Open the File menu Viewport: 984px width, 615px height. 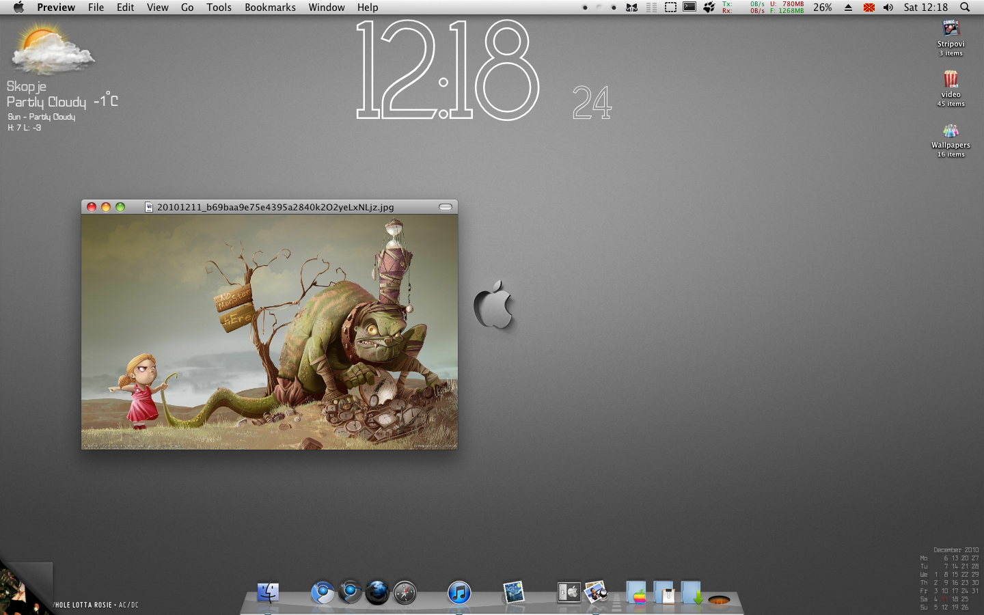click(x=96, y=8)
